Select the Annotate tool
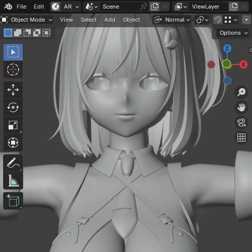Viewport: 252px width, 252px height. (13, 163)
